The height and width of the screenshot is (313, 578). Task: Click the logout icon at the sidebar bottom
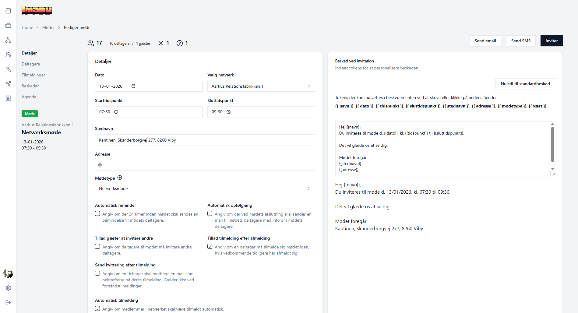click(8, 303)
